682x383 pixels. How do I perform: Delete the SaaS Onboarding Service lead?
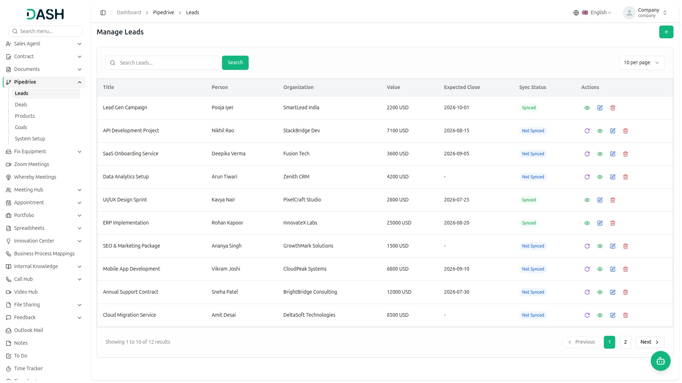point(626,154)
